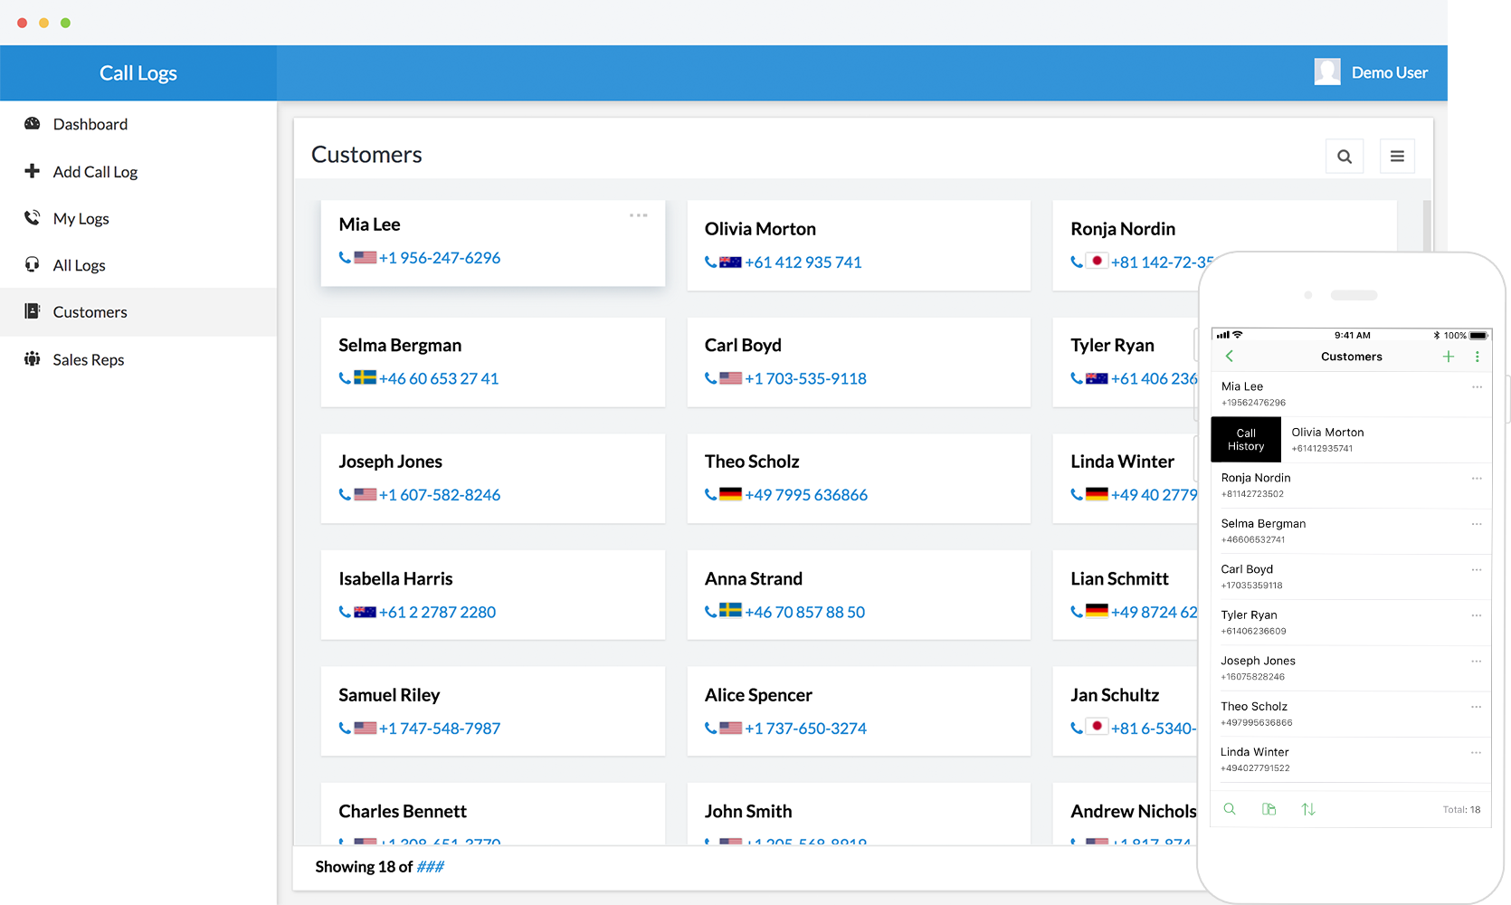Click the customer list vertical scrollbar

click(x=1427, y=226)
